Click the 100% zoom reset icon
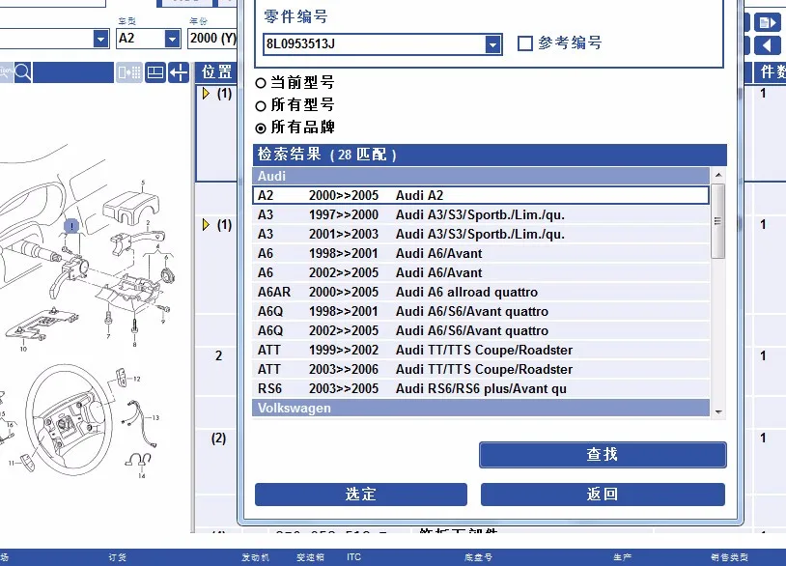The height and width of the screenshot is (566, 786). click(6, 72)
